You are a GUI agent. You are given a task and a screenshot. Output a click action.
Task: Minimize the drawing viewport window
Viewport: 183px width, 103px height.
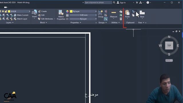(x=173, y=31)
